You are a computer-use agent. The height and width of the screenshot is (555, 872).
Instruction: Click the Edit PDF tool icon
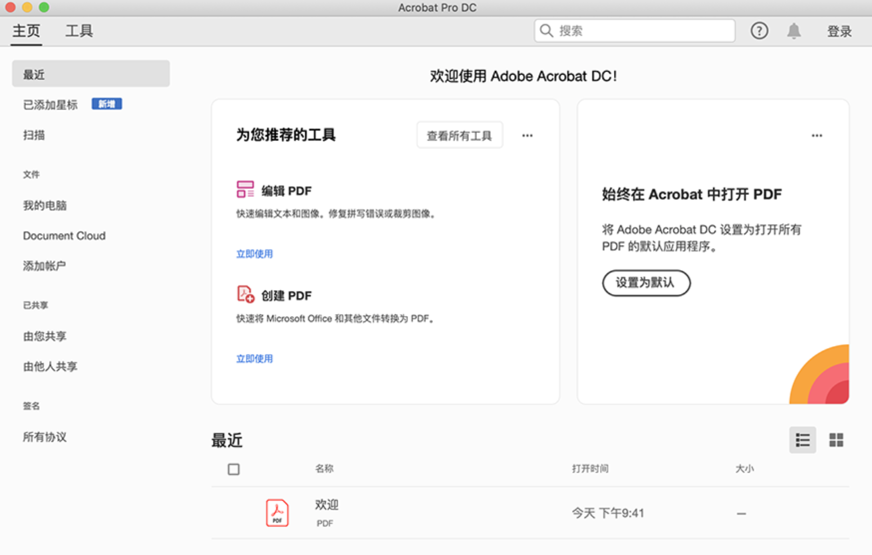[x=245, y=190]
